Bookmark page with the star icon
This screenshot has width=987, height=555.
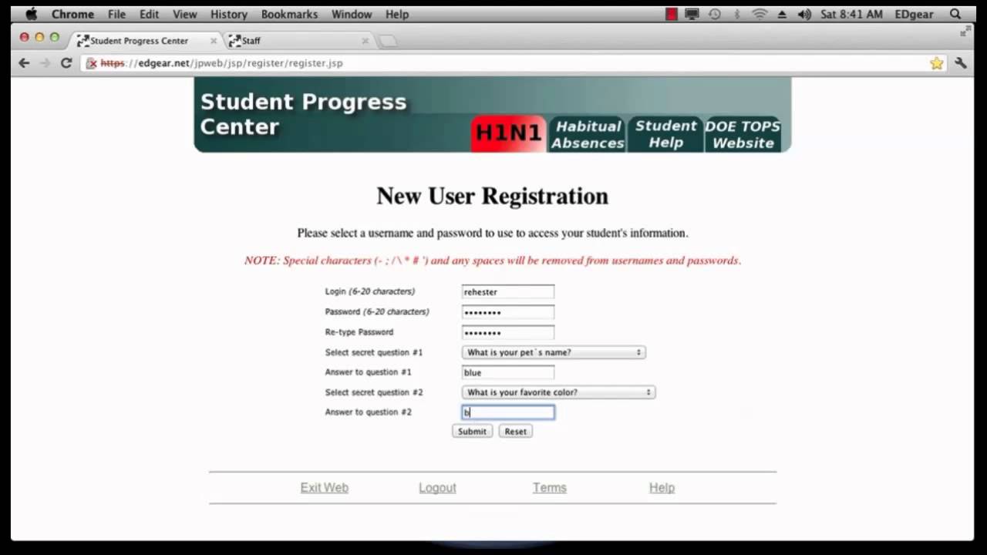(x=937, y=63)
